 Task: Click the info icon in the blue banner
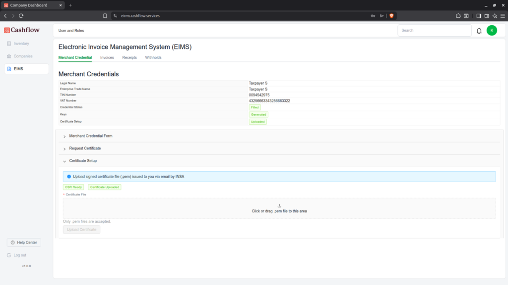coord(68,177)
